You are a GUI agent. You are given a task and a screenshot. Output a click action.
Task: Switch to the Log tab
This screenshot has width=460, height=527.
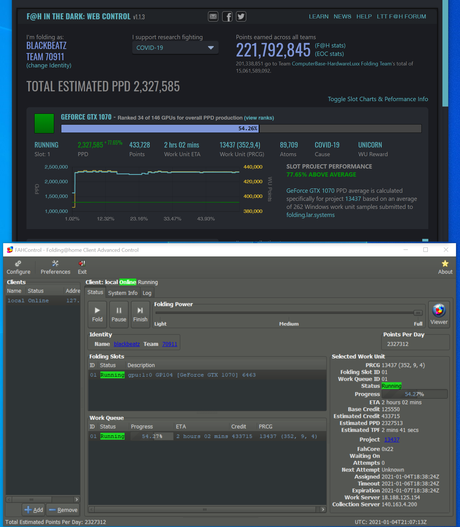(x=147, y=293)
